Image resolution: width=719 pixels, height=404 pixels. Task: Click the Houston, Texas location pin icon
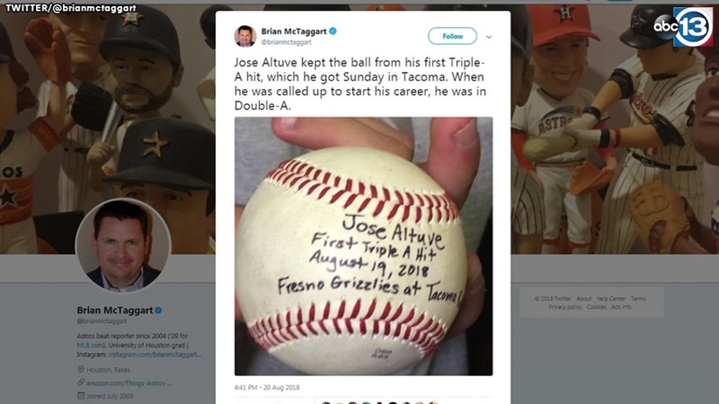[x=81, y=369]
